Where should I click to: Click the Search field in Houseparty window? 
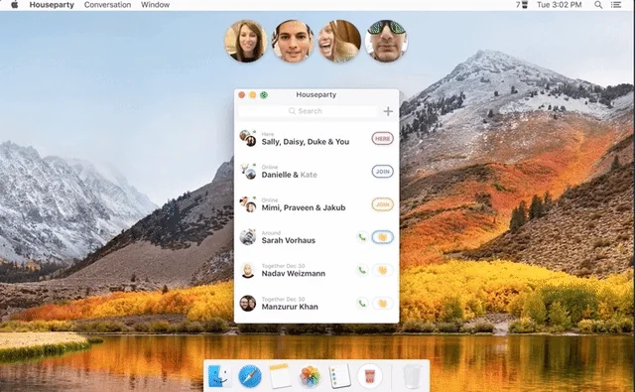tap(308, 111)
